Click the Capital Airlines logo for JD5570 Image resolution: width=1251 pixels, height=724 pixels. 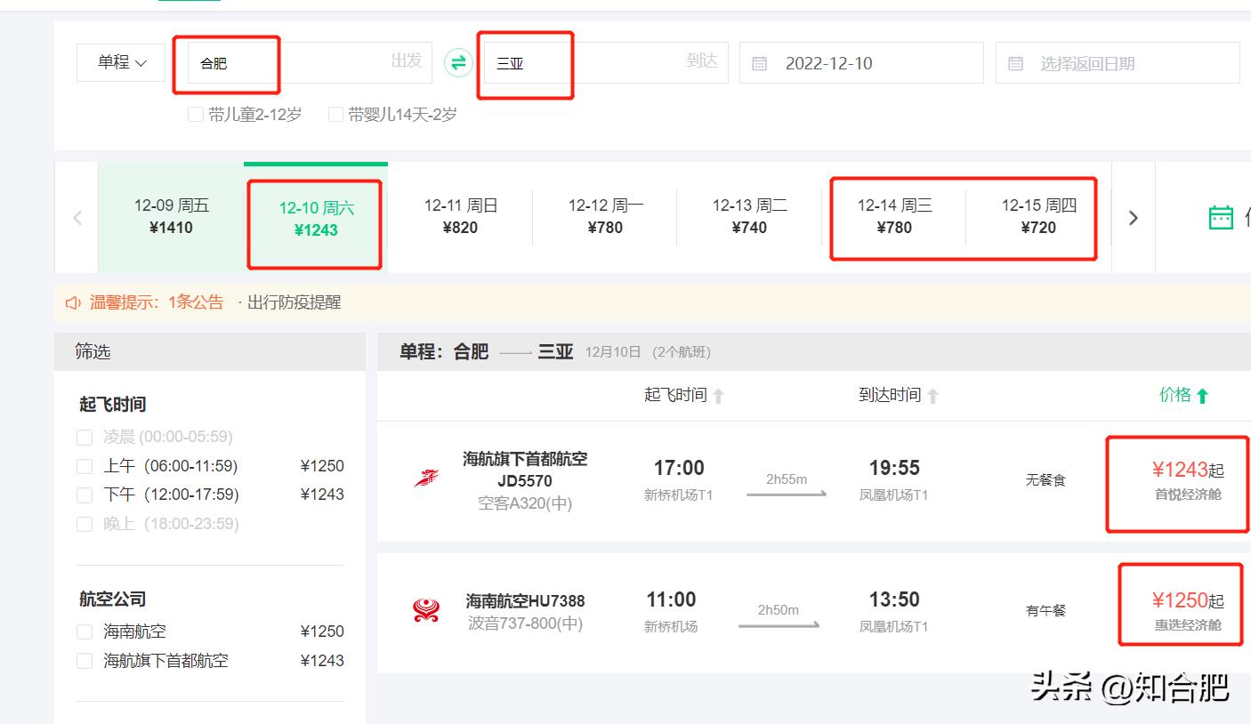426,479
